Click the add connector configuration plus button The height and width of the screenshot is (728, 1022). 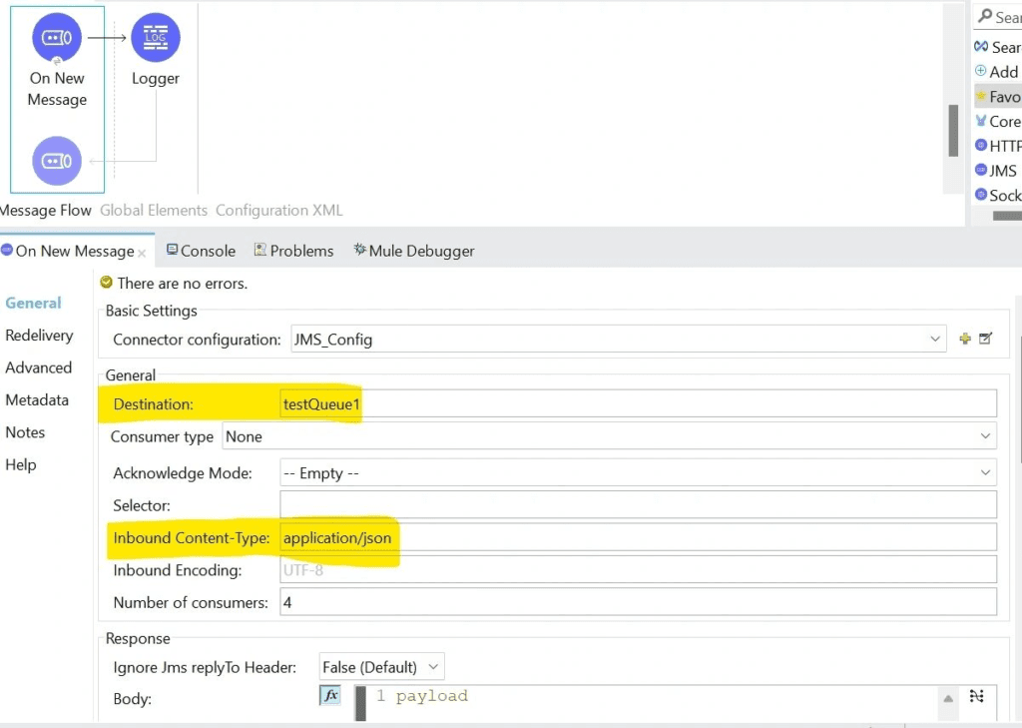coord(964,339)
